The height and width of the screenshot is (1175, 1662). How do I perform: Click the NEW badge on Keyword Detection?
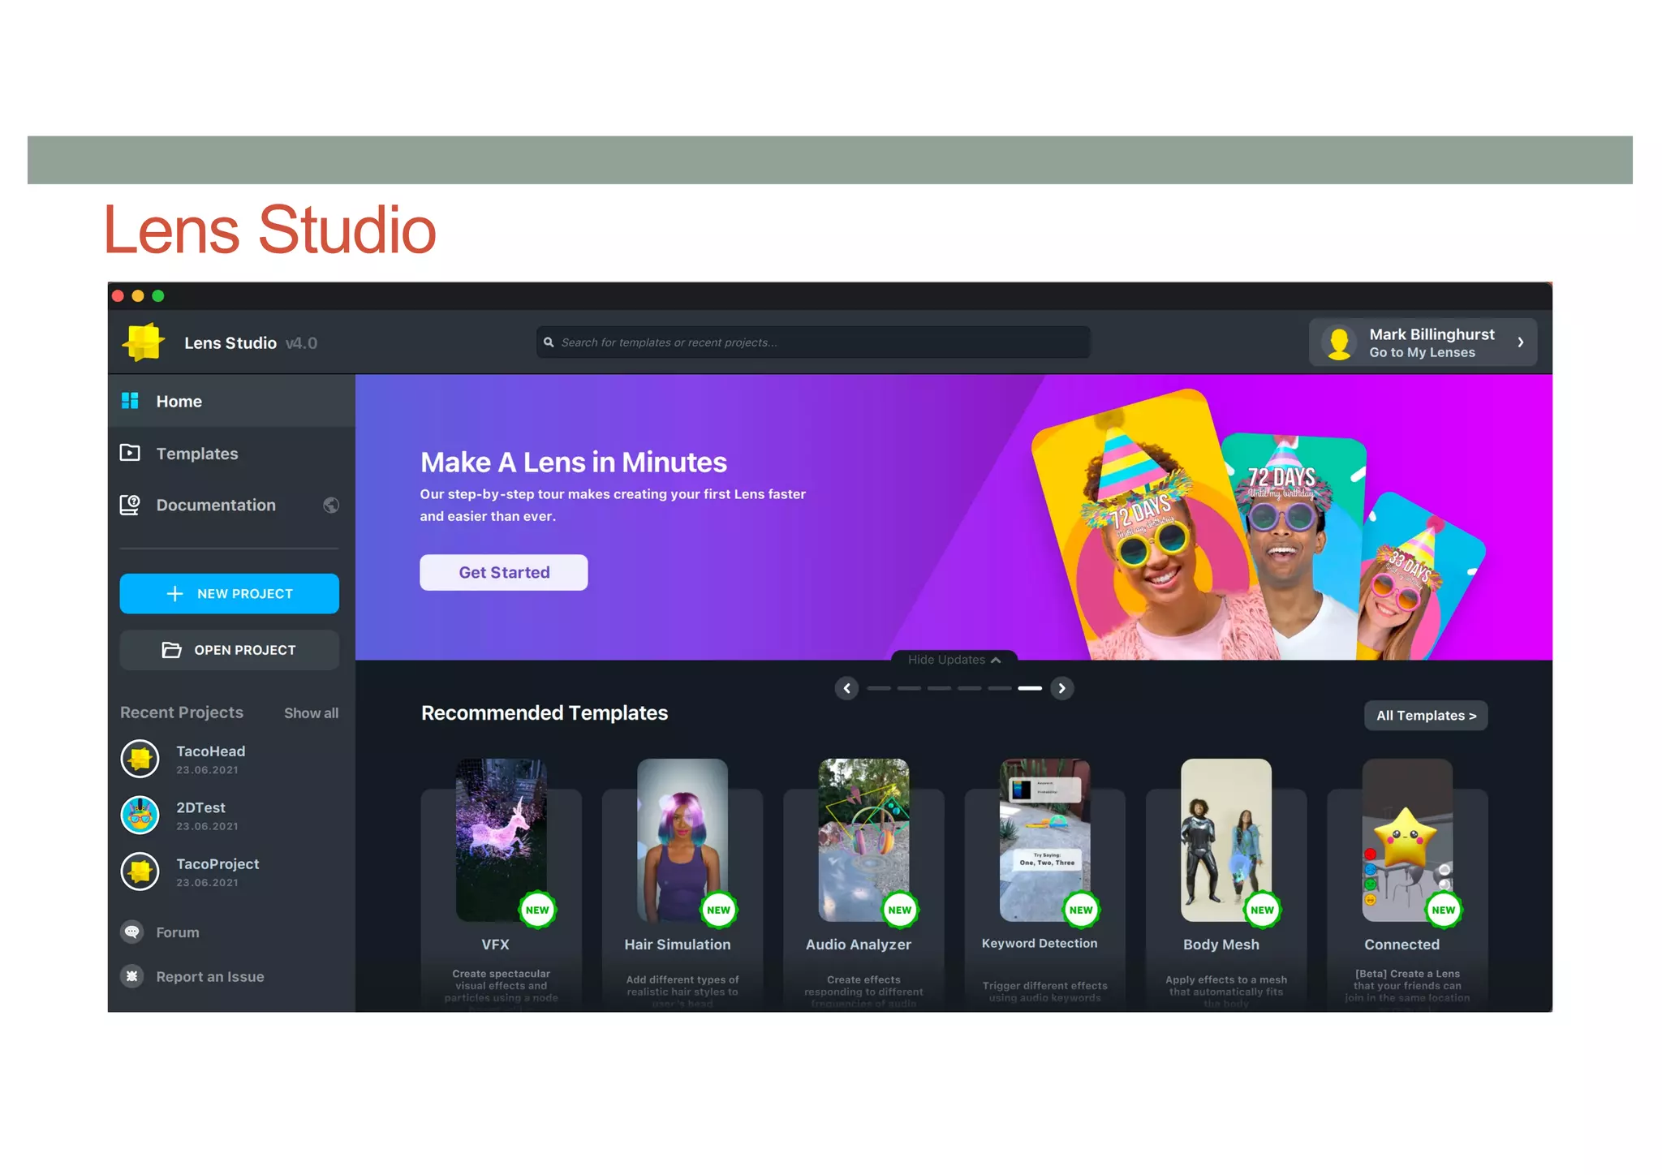(1081, 910)
